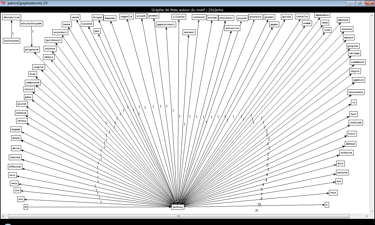Click the 'propose' node
This screenshot has height=225, width=375.
tap(353, 46)
